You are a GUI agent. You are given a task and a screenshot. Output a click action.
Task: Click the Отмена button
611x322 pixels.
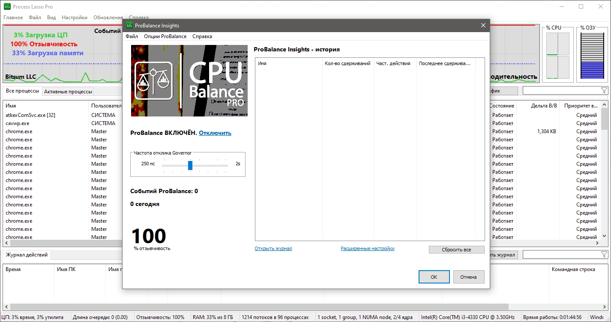469,277
